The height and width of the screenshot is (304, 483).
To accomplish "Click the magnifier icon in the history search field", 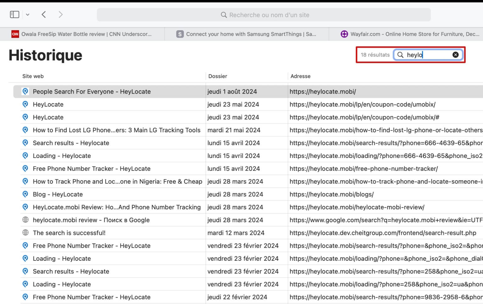I will click(400, 55).
